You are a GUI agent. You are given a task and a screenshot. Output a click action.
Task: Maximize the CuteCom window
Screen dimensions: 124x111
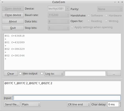click(x=119, y=2)
